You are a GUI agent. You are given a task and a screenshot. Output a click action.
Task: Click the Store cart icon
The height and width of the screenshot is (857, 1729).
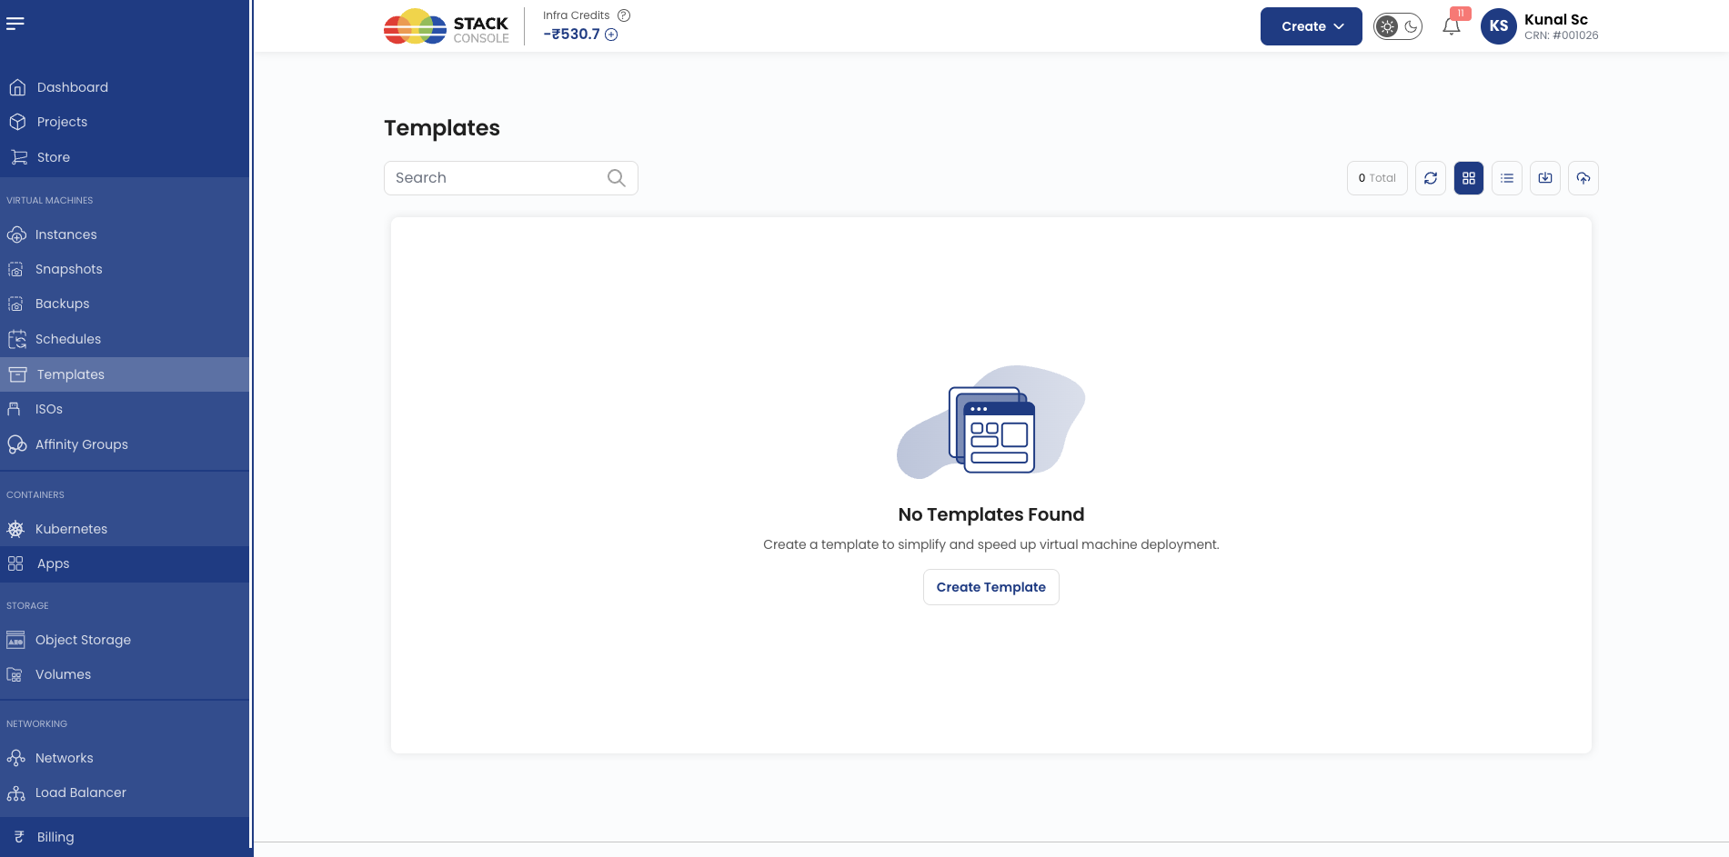tap(18, 157)
